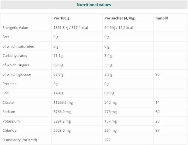Click the mmol/l column header
This screenshot has width=188, height=145.
click(162, 18)
